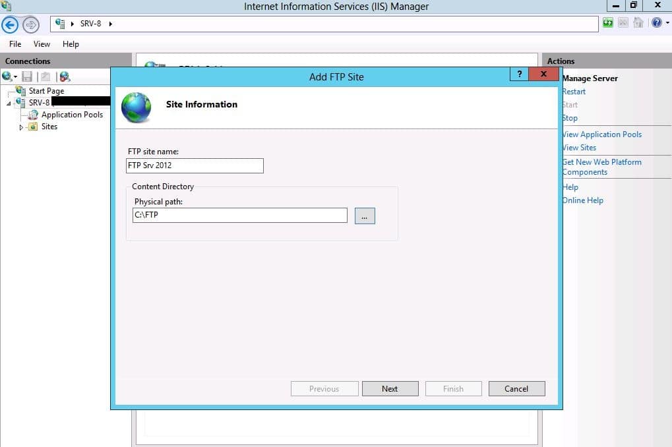Select the Sites node in the Connections tree
Image resolution: width=672 pixels, height=447 pixels.
pyautogui.click(x=49, y=127)
